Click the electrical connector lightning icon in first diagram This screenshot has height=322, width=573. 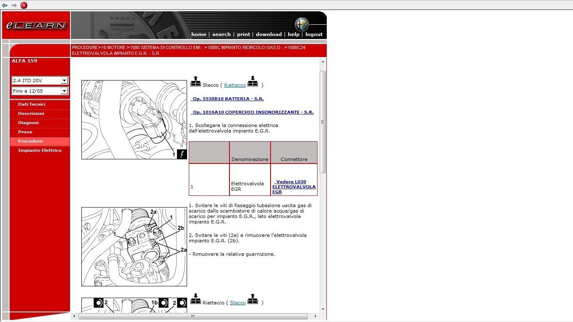[x=182, y=154]
